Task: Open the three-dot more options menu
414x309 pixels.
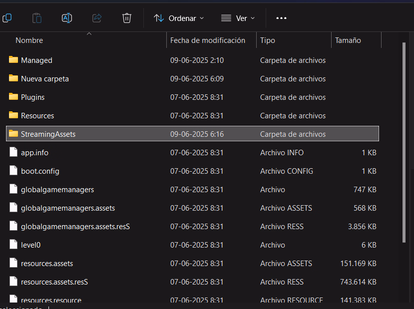Action: click(x=281, y=18)
